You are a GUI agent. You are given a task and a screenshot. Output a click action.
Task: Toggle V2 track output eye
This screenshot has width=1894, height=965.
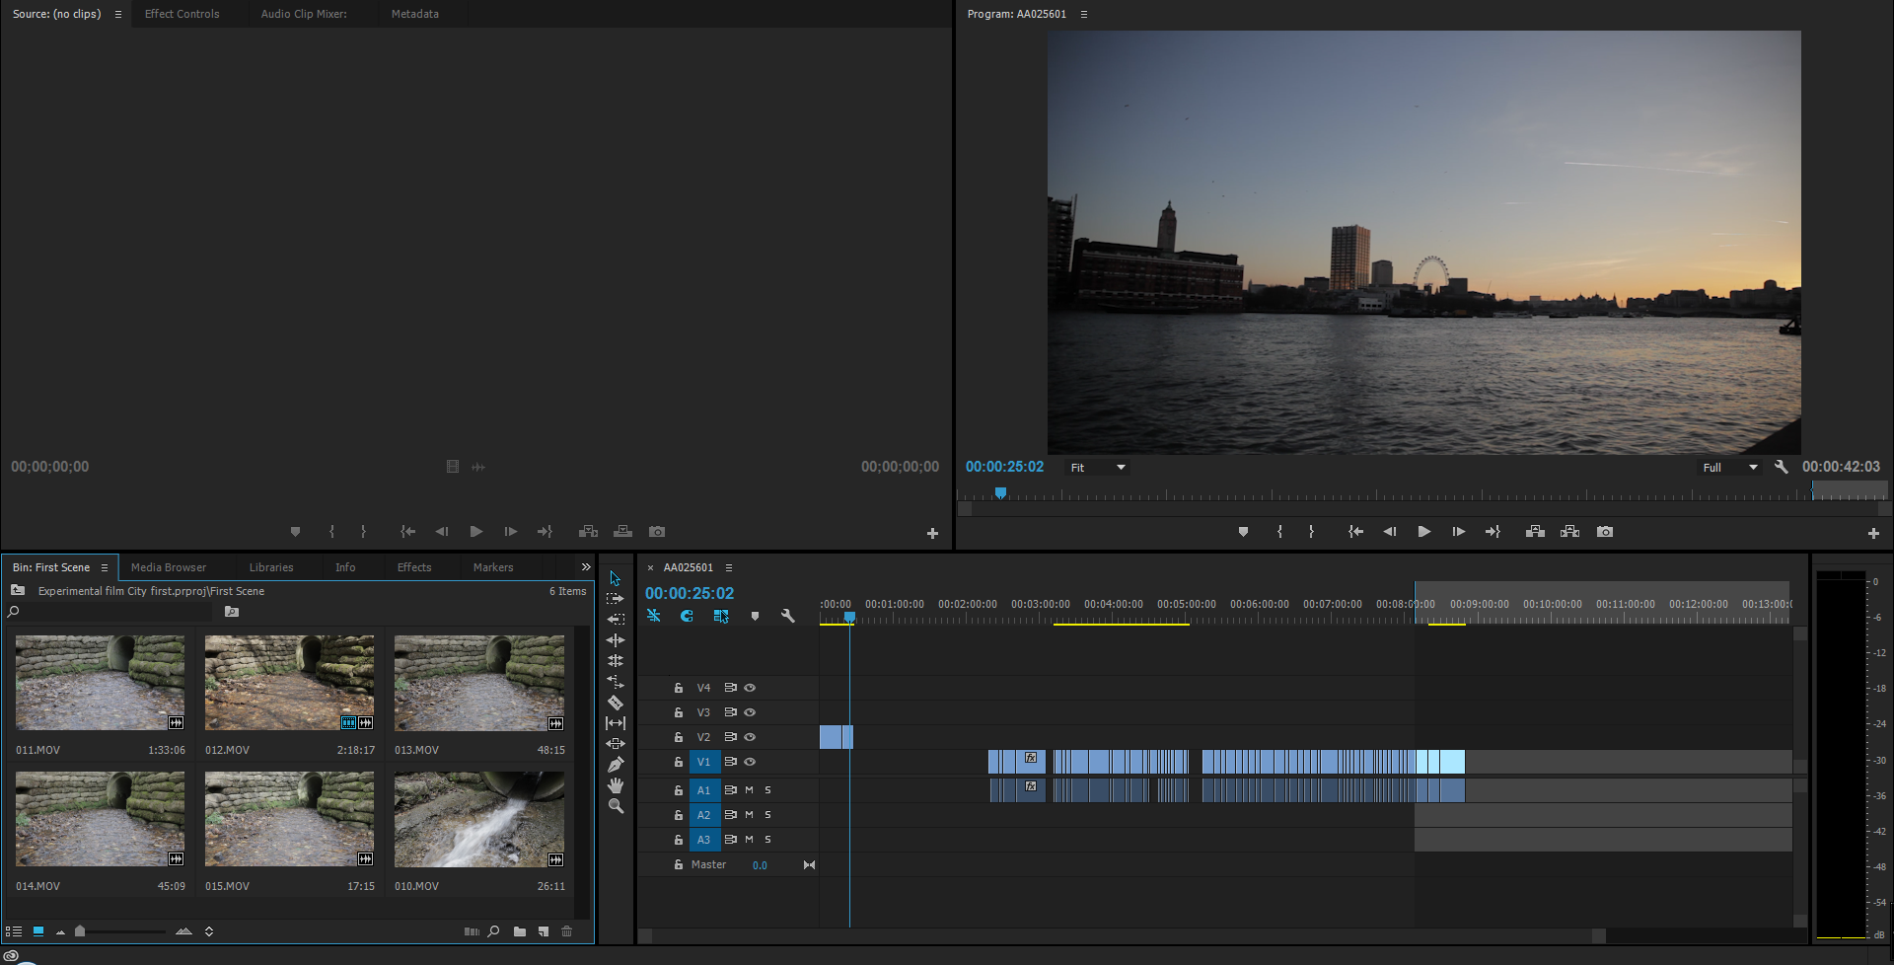tap(750, 737)
